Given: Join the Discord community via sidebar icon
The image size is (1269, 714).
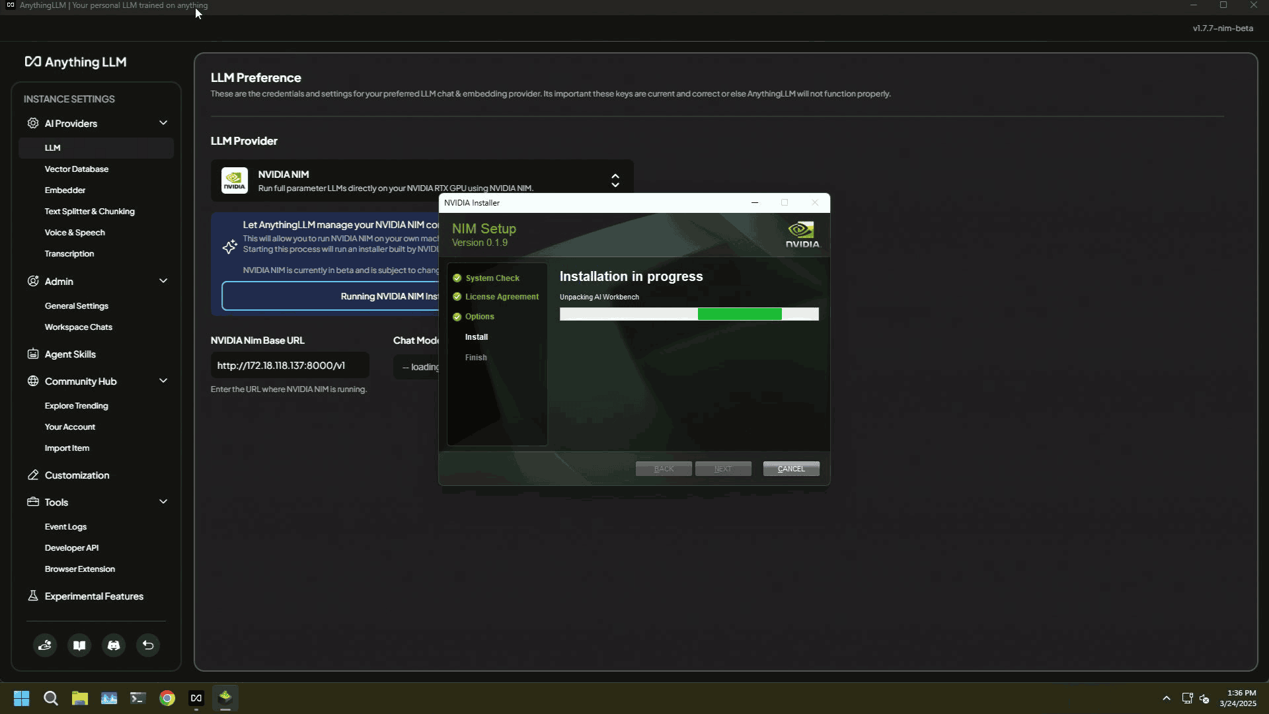Looking at the screenshot, I should tap(113, 645).
